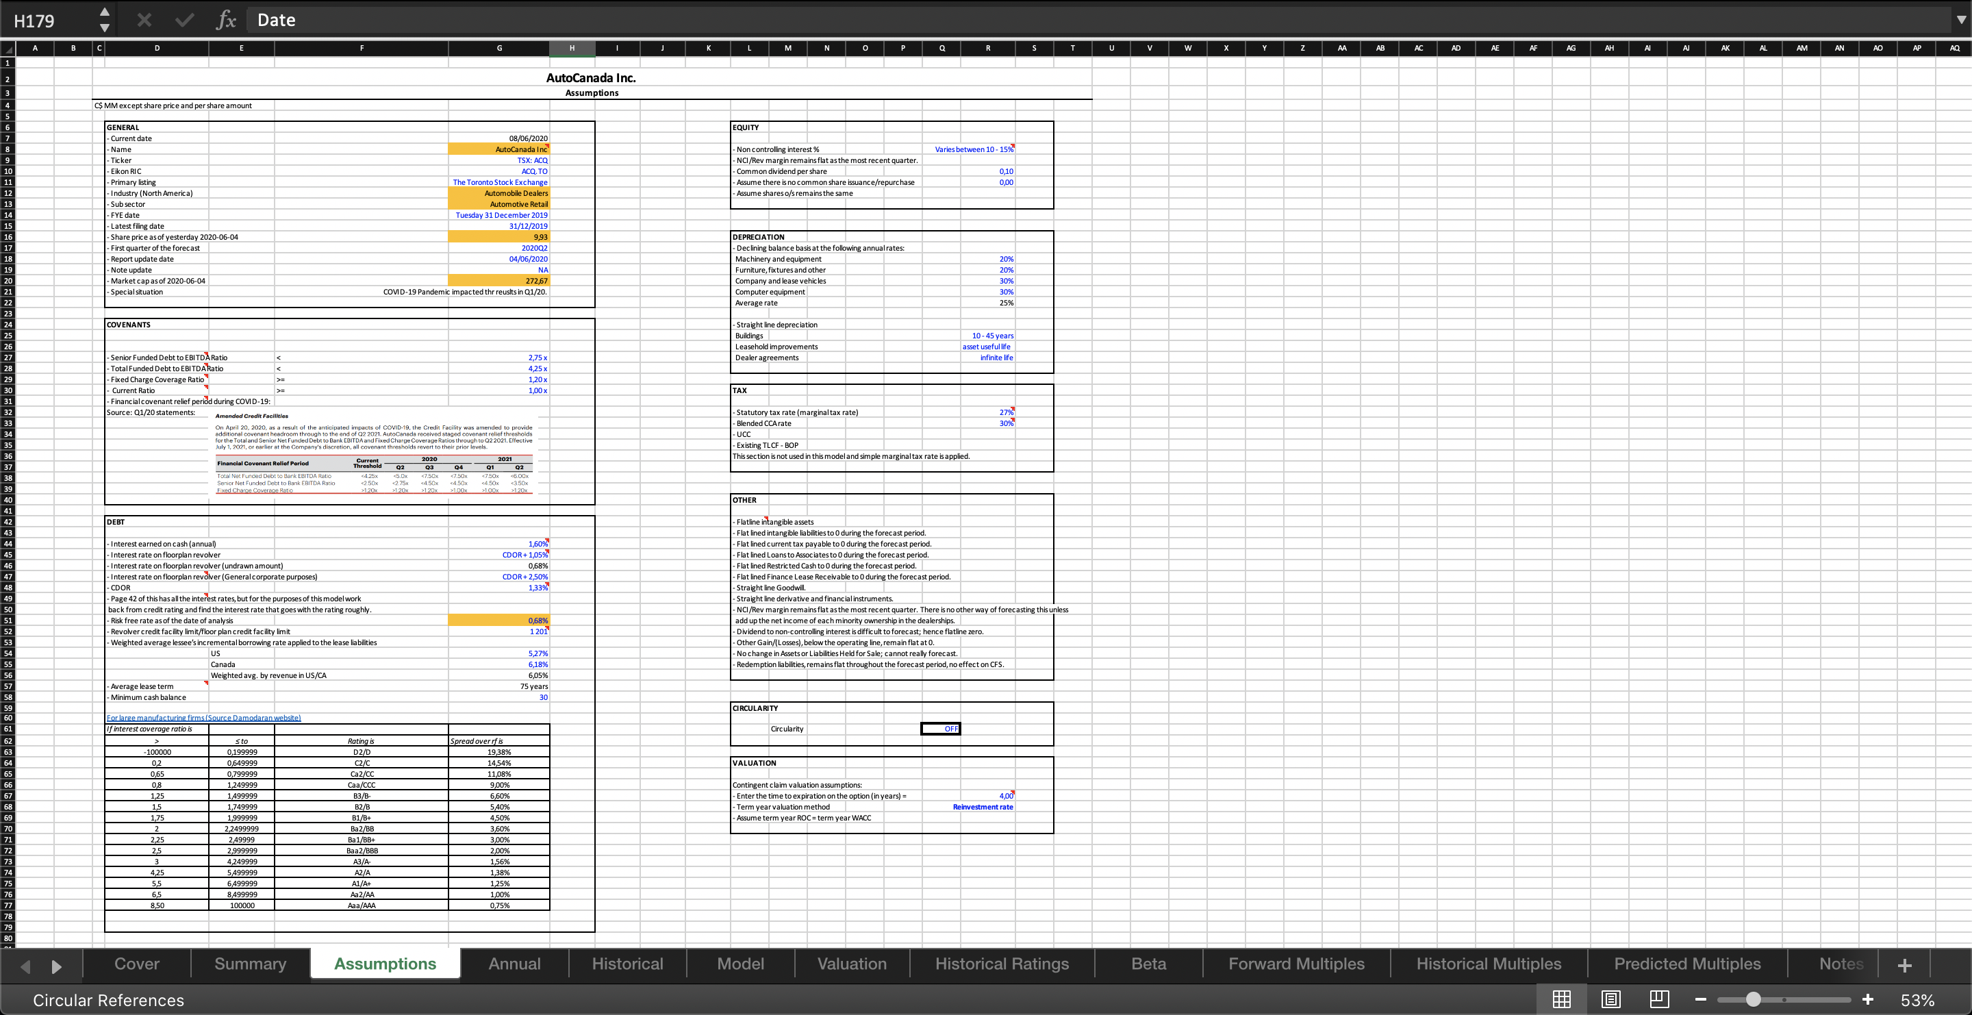Click the Circular References status text
The width and height of the screenshot is (1972, 1015).
[x=109, y=1001]
